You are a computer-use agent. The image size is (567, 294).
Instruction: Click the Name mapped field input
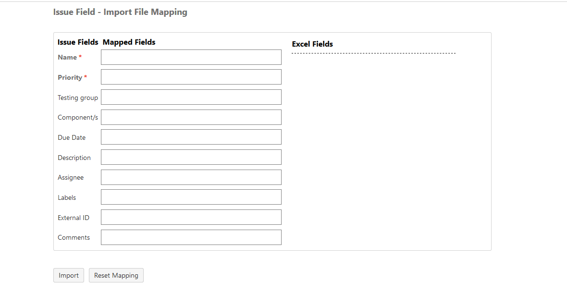pyautogui.click(x=191, y=57)
